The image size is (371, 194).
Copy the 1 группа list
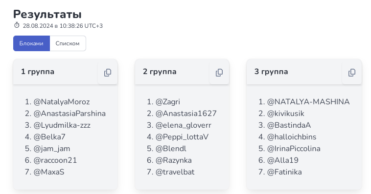[108, 73]
